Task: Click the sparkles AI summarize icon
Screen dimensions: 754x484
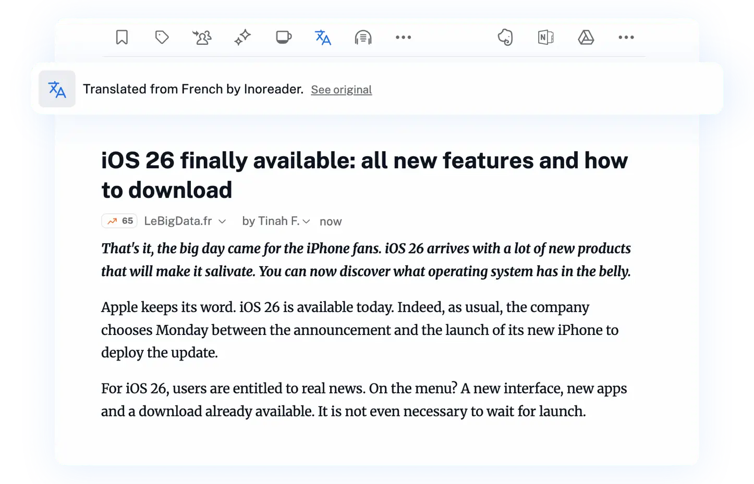Action: click(242, 38)
